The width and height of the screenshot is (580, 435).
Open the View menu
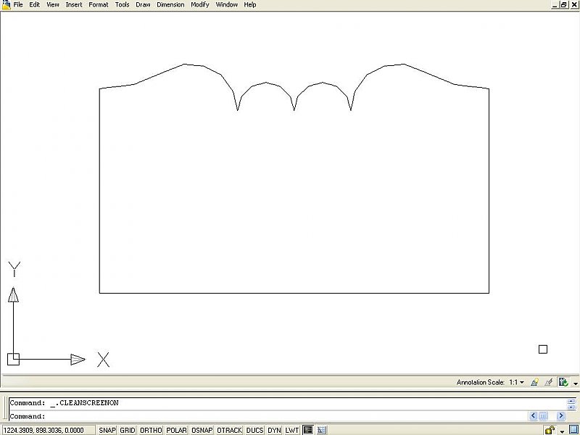pos(52,5)
